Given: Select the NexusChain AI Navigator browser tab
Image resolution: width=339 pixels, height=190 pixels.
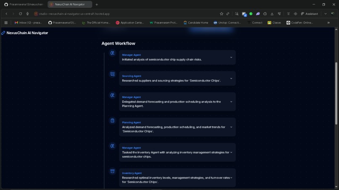Looking at the screenshot, I should (x=70, y=4).
